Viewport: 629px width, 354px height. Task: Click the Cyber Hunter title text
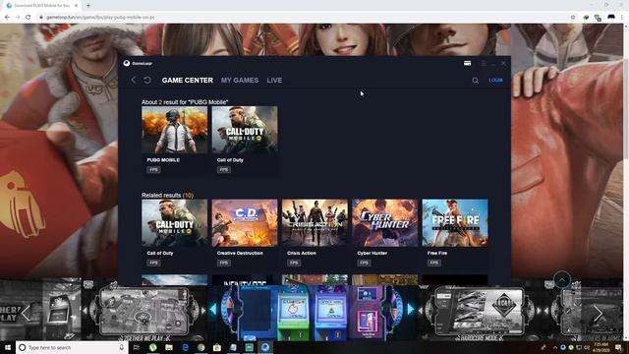(x=372, y=253)
